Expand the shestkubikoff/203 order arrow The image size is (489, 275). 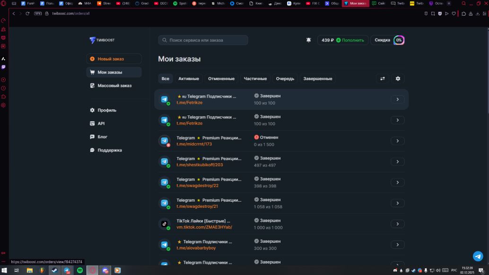point(397,162)
